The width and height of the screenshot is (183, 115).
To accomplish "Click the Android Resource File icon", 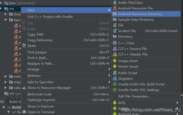I will 115,8.
